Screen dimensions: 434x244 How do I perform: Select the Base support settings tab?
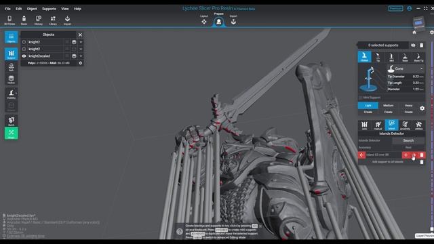click(405, 57)
